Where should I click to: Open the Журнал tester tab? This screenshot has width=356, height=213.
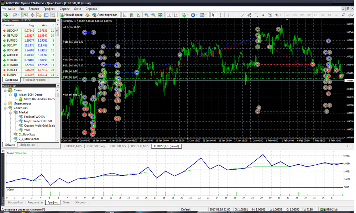[x=81, y=203]
